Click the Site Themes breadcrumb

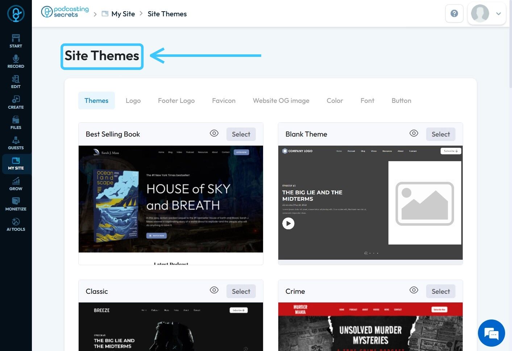167,14
